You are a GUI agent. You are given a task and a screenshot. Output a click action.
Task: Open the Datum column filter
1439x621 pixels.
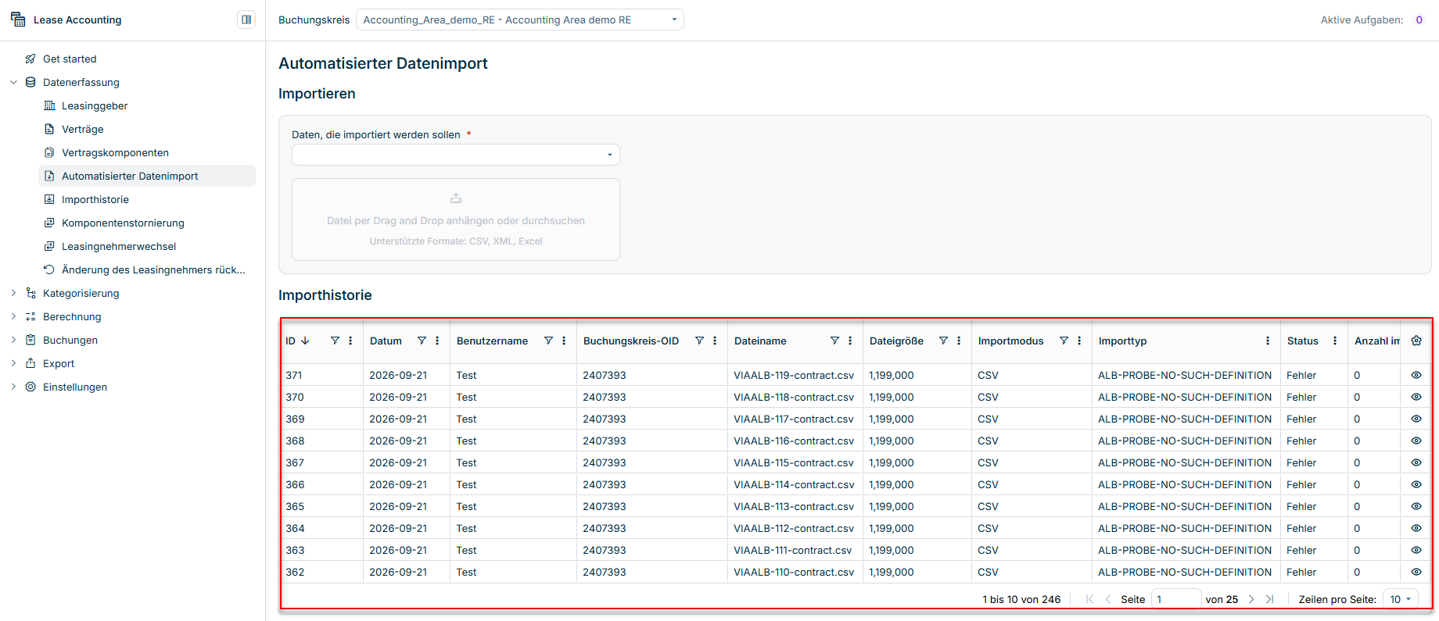tap(422, 341)
